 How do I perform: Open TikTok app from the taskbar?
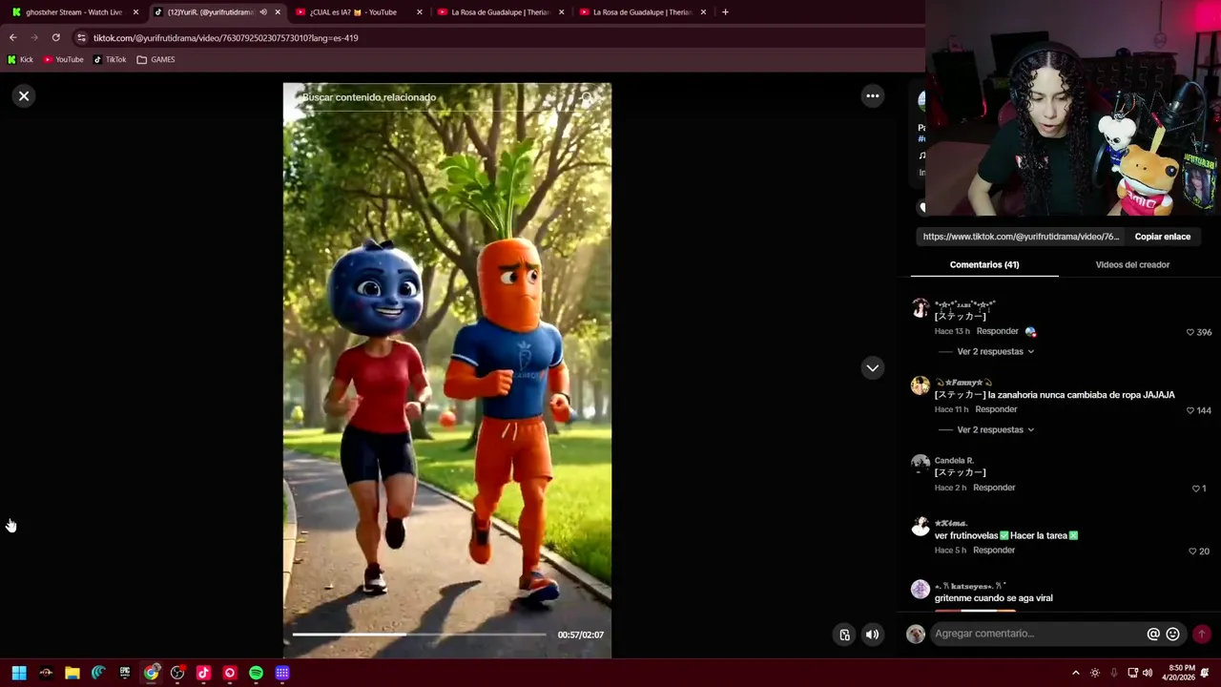(203, 673)
